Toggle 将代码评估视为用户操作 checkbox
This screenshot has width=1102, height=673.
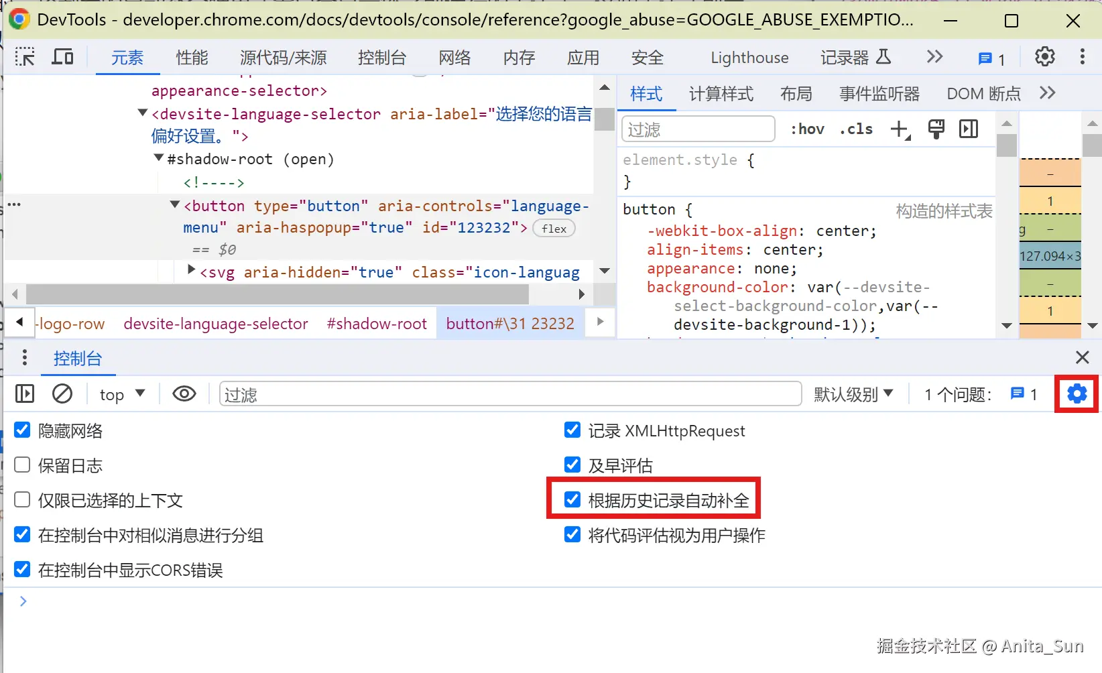572,534
